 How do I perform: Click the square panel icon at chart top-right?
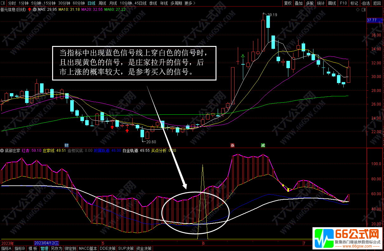tap(363, 10)
